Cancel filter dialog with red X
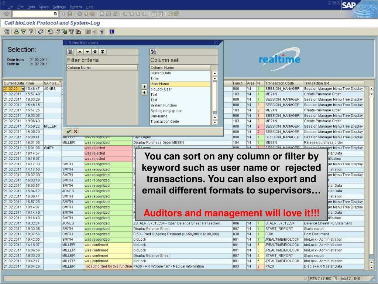The height and width of the screenshot is (284, 378). pyautogui.click(x=75, y=131)
